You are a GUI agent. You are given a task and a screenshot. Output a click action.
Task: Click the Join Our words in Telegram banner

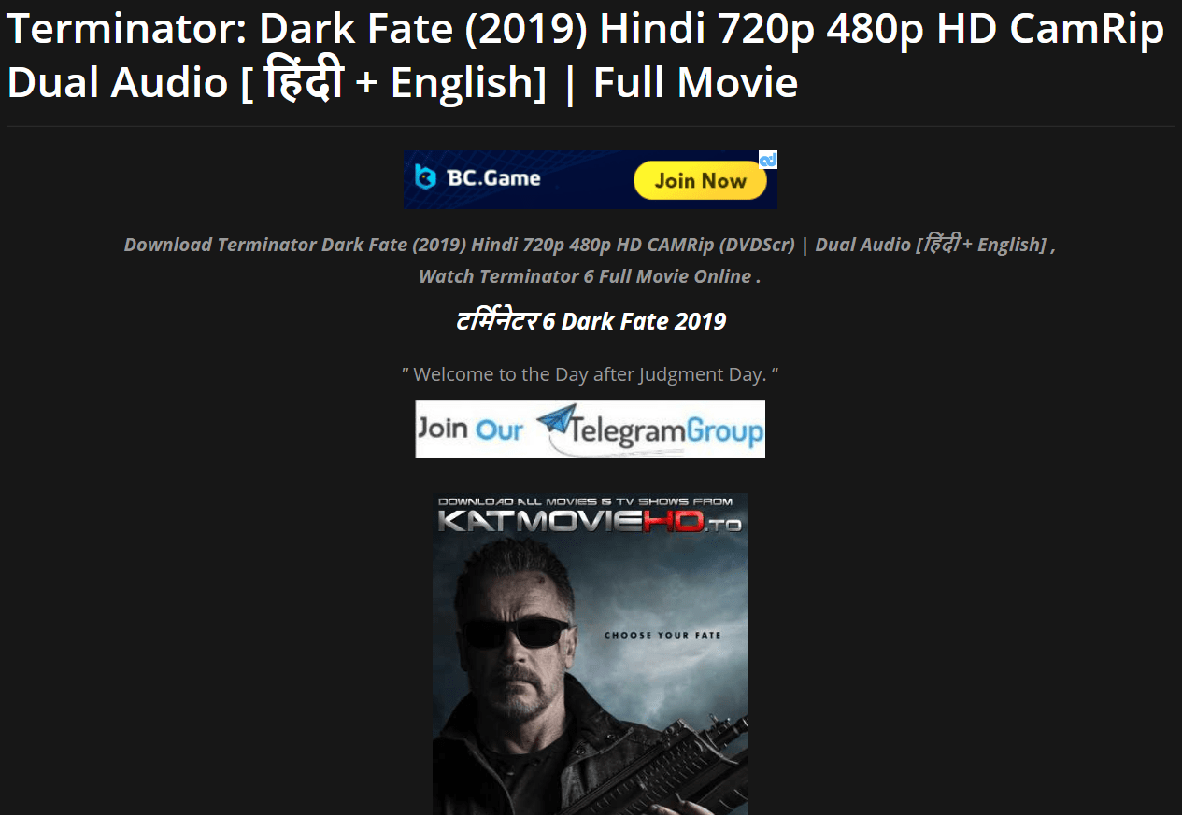pyautogui.click(x=470, y=429)
